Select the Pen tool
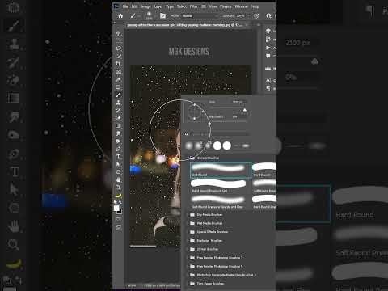 pyautogui.click(x=119, y=149)
